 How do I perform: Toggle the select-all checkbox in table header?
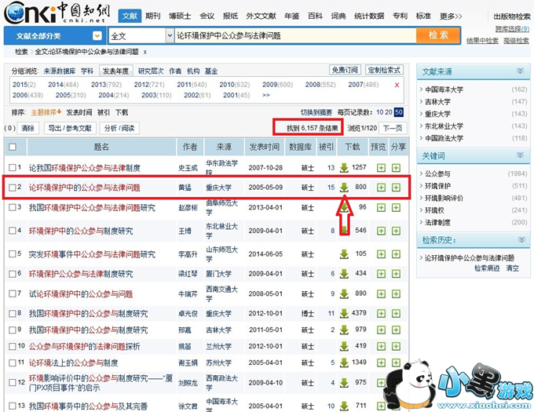point(12,147)
